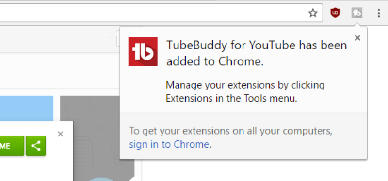
Task: Bookmark this page with the star icon
Action: pyautogui.click(x=313, y=13)
